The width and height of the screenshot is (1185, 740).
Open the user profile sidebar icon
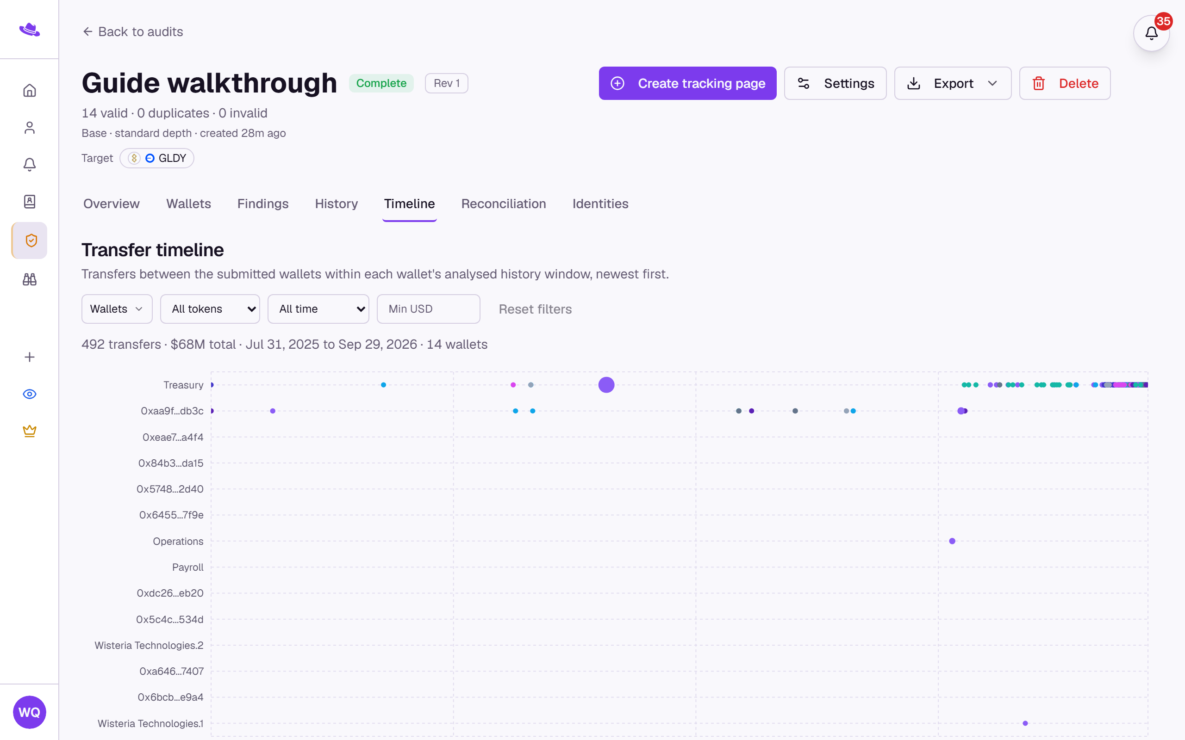(x=29, y=128)
